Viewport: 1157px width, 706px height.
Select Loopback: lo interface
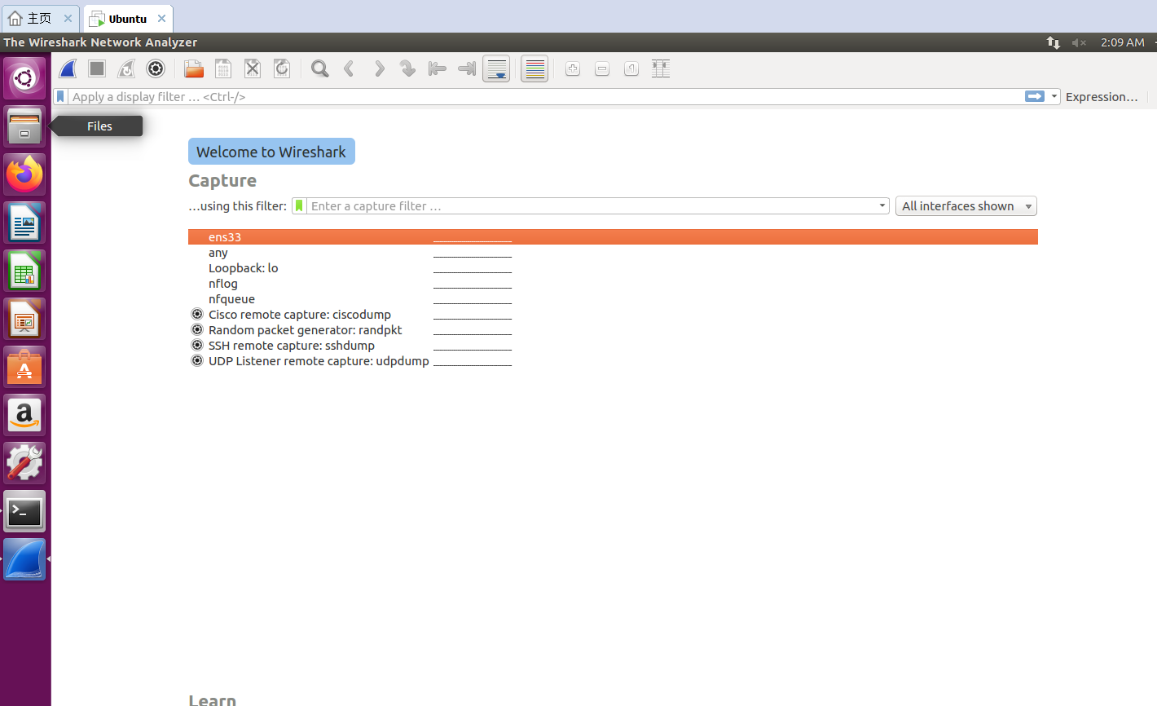coord(613,268)
